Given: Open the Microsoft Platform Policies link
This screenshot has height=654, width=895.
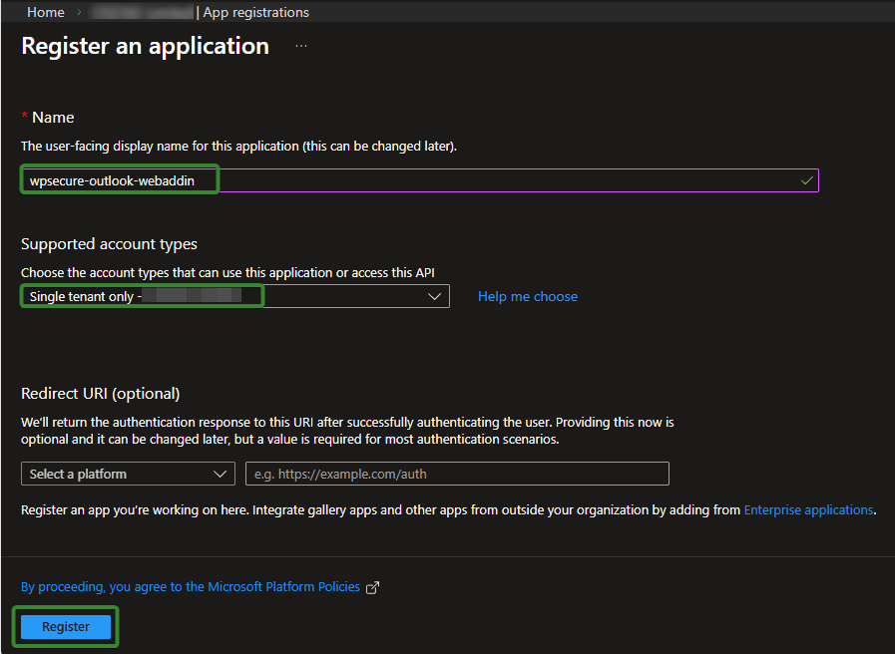Looking at the screenshot, I should 191,587.
